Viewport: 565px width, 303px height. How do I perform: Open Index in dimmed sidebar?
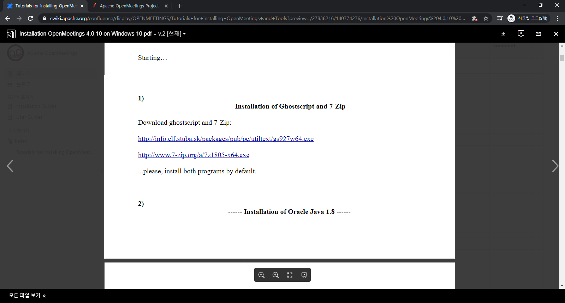point(21,141)
